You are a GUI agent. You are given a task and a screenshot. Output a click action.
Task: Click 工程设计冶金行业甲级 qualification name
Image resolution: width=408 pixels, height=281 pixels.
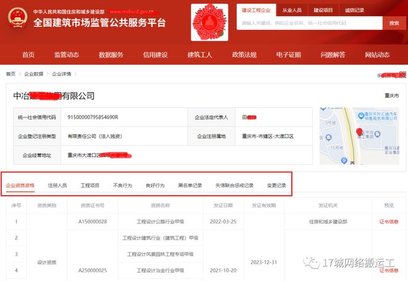point(160,271)
